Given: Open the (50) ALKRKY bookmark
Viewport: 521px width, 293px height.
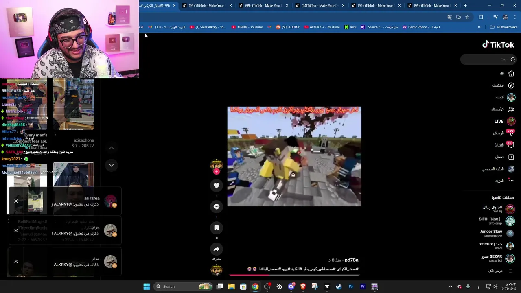Looking at the screenshot, I should click(x=288, y=27).
